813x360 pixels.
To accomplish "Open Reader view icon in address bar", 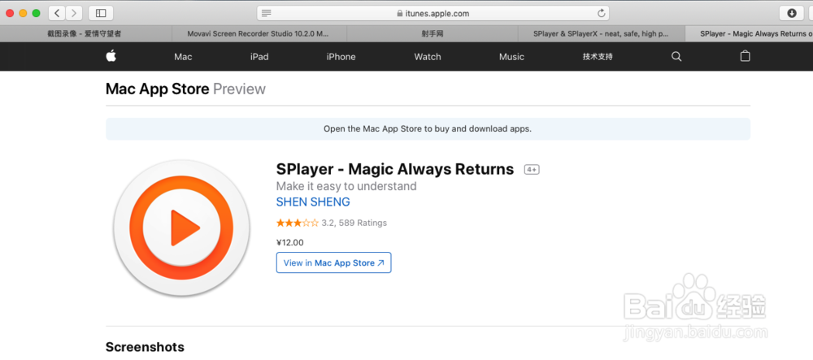I will 267,13.
